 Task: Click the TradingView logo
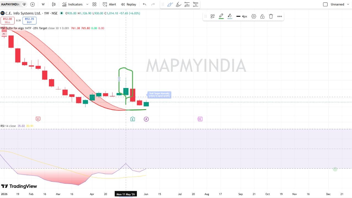[19, 186]
